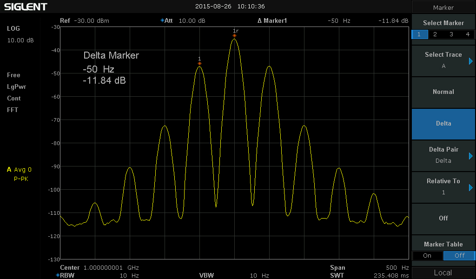Click the reference marker 1r diamond

pos(235,36)
